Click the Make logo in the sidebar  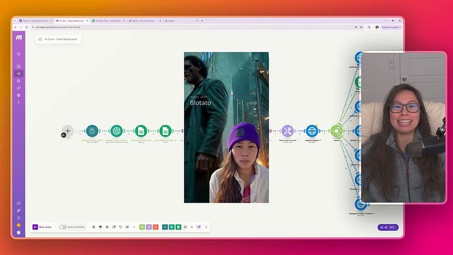(x=19, y=37)
